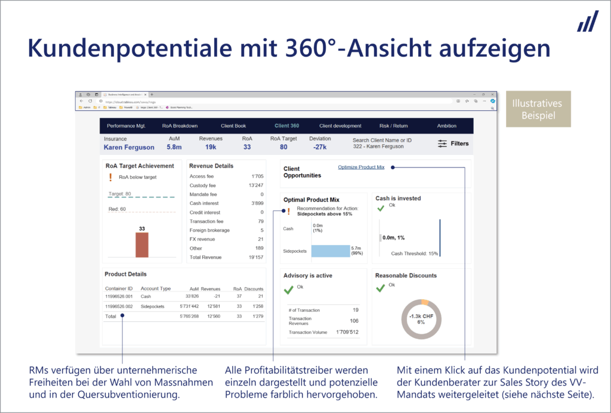The width and height of the screenshot is (611, 413).
Task: Open the Ambition tab
Action: (x=446, y=126)
